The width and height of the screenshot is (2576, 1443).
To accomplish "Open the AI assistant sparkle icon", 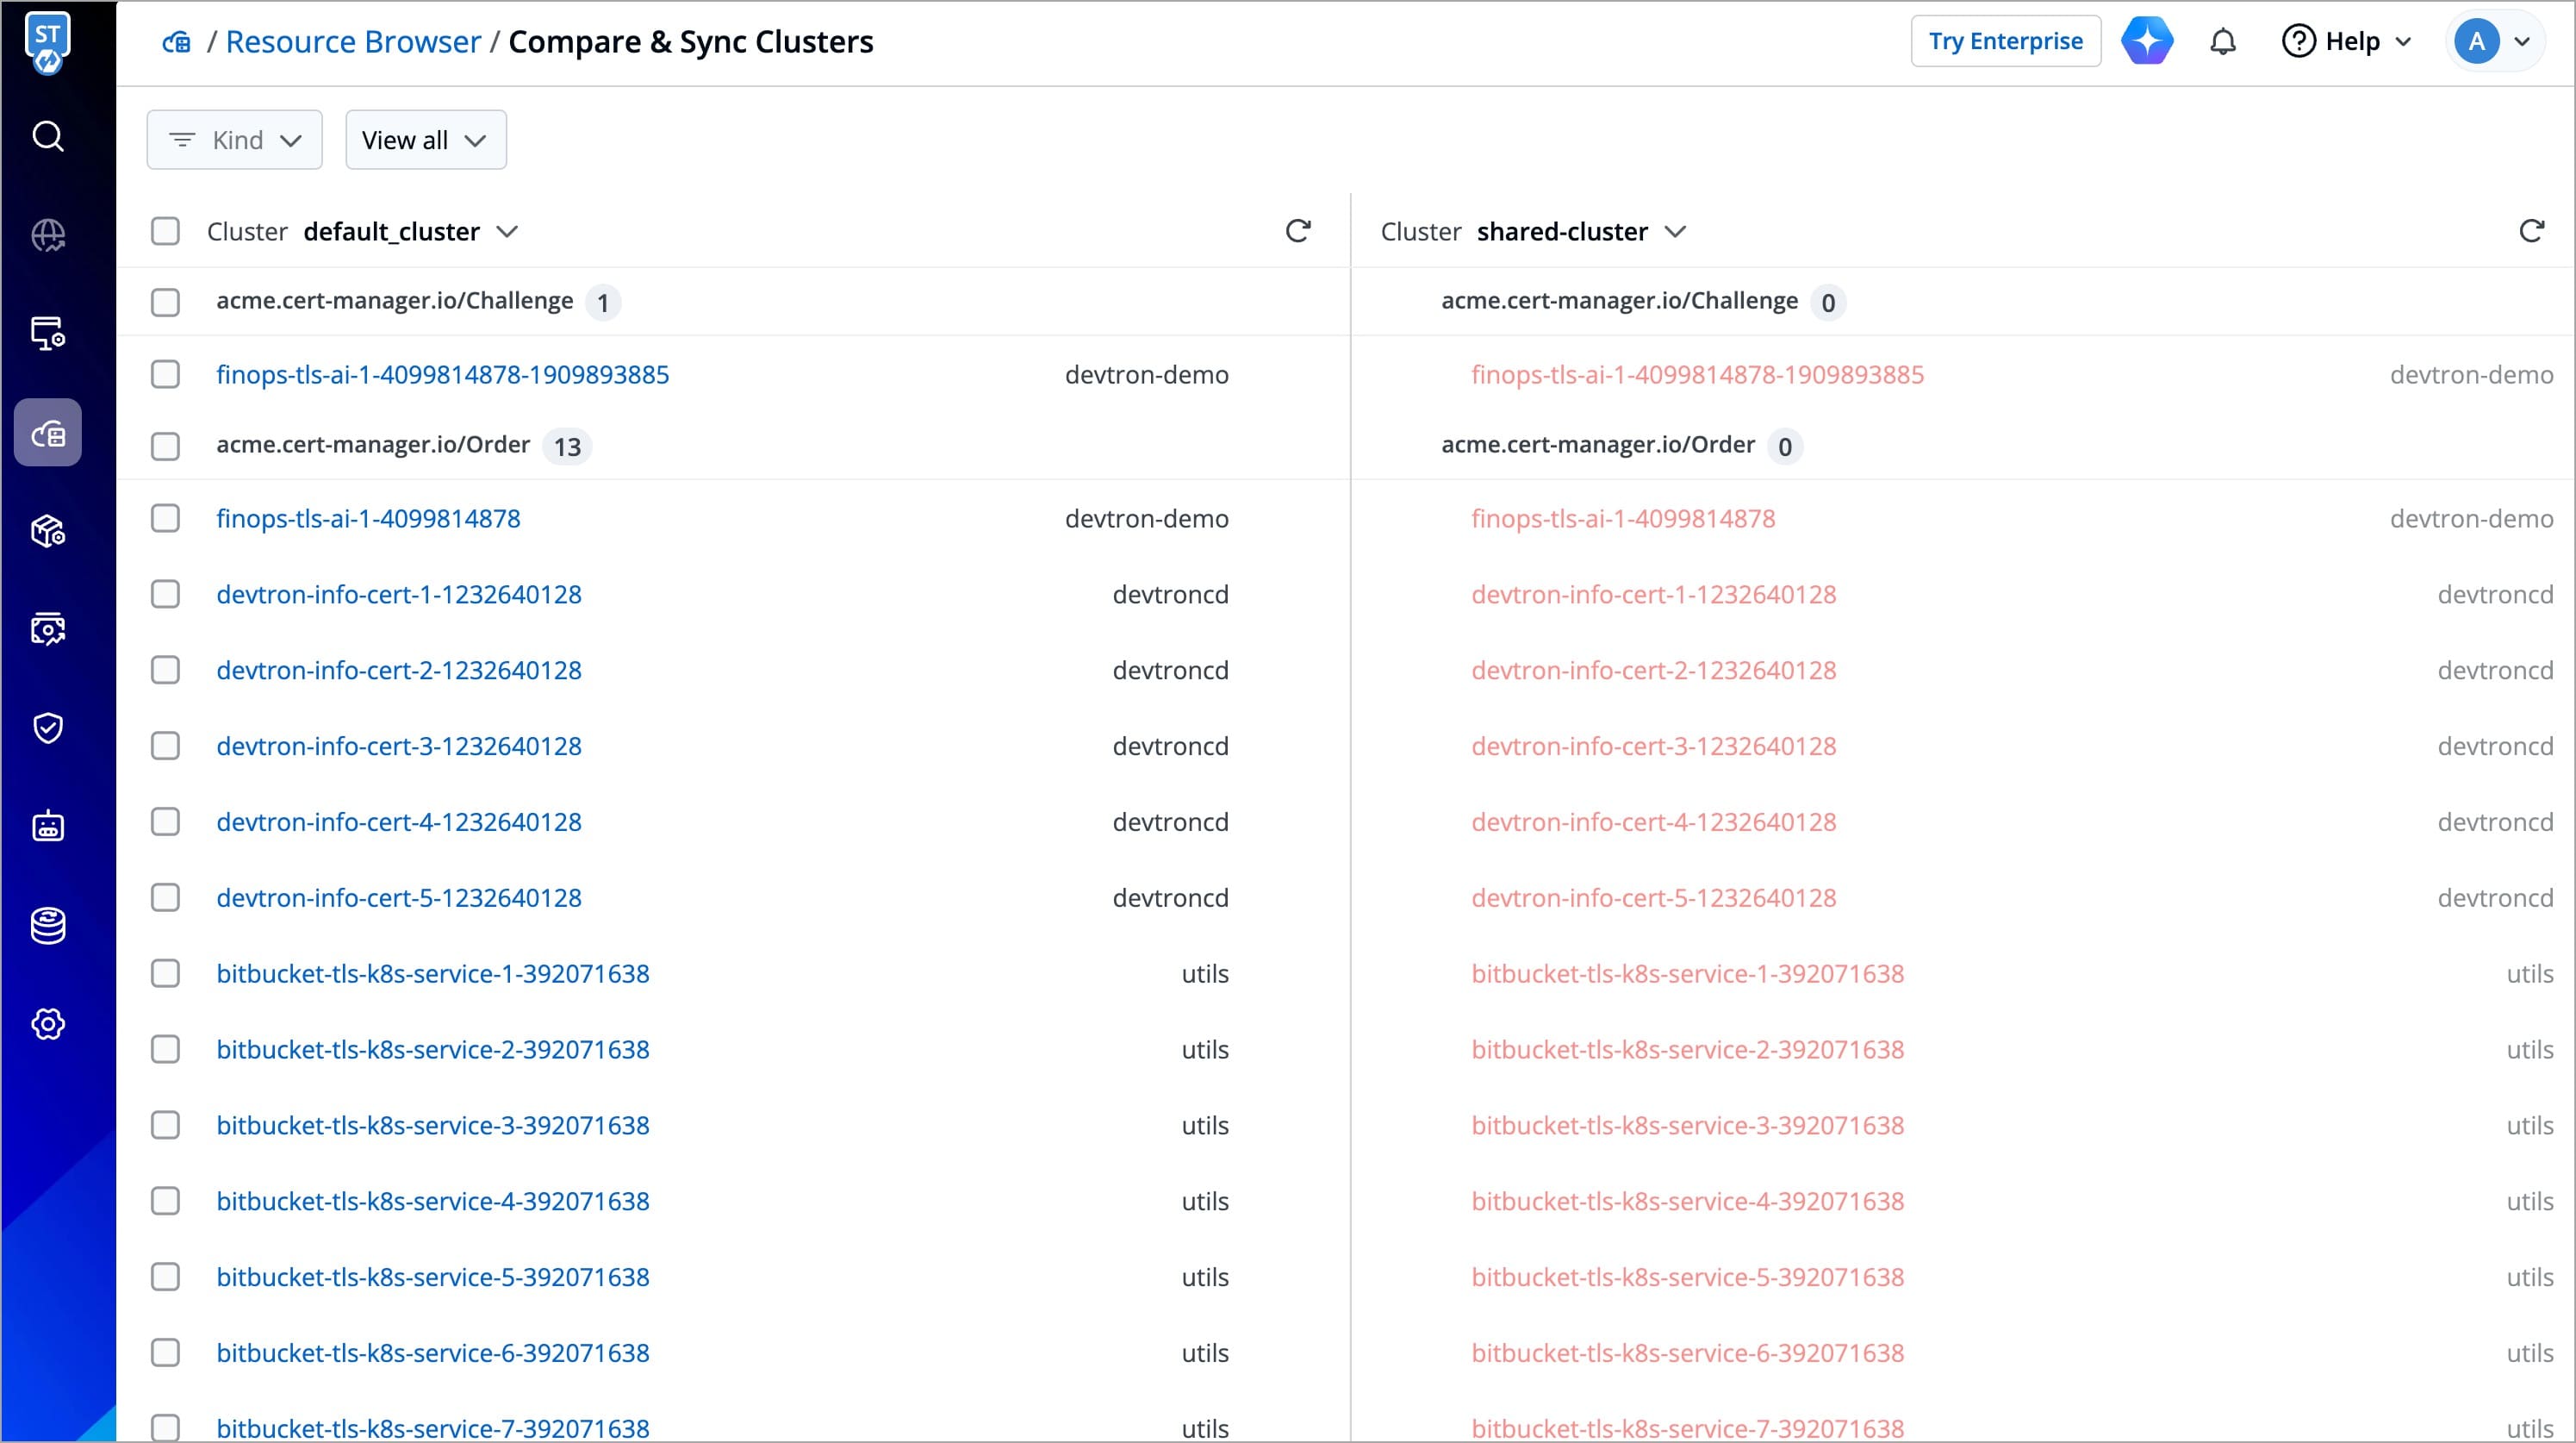I will (2147, 42).
